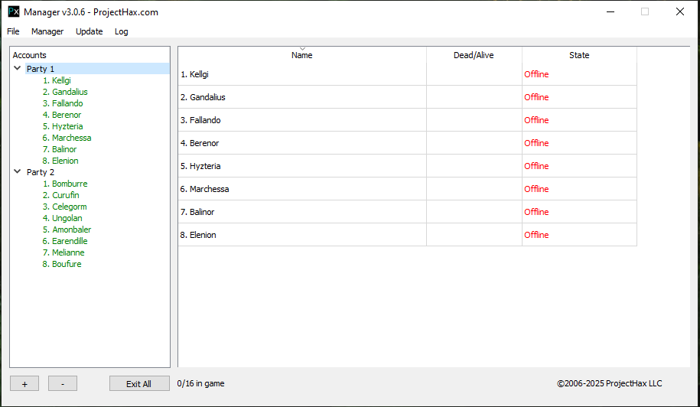The image size is (700, 407).
Task: Collapse the Party 1 tree node
Action: [x=18, y=69]
